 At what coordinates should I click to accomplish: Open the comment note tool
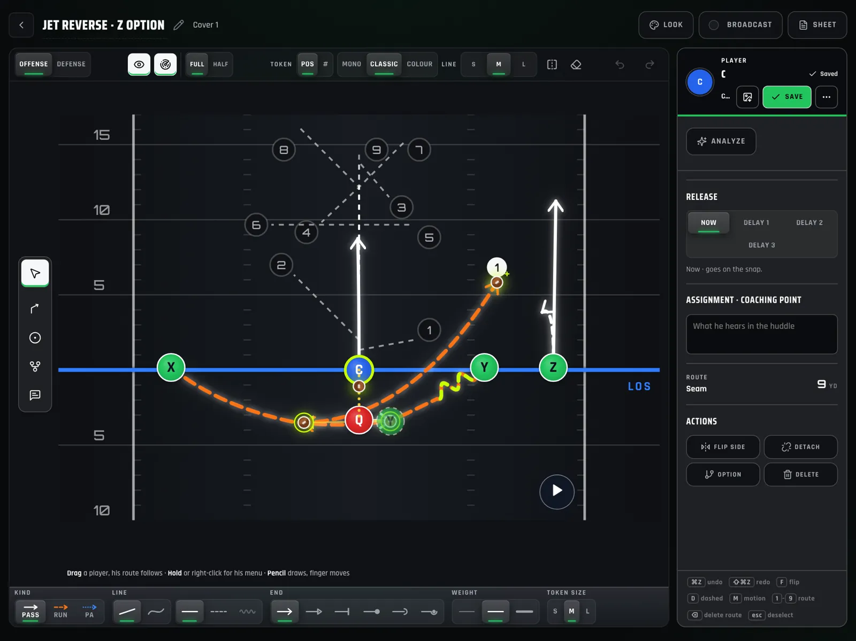(x=35, y=395)
